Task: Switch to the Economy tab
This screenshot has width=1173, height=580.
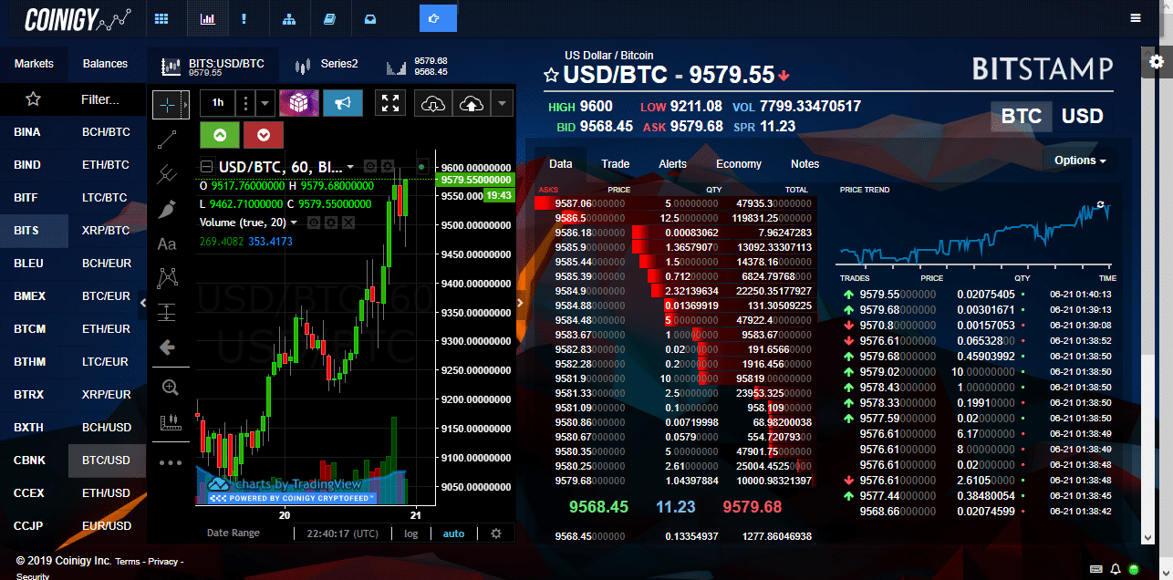Action: click(x=739, y=164)
